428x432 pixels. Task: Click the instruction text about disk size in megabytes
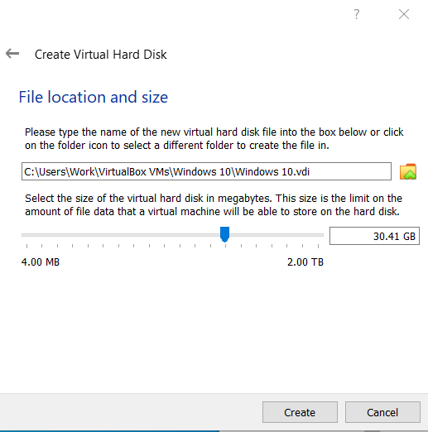214,204
